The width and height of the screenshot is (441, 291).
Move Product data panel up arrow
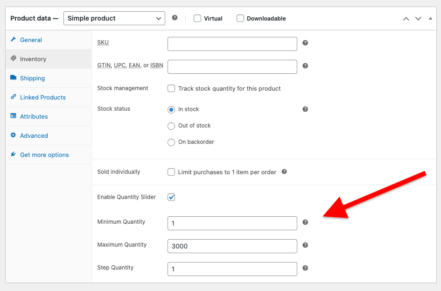(406, 19)
